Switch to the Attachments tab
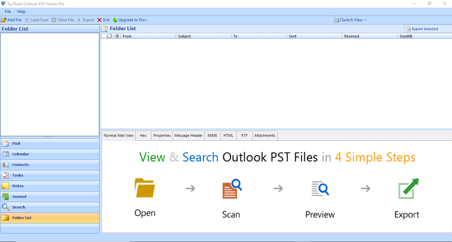 click(265, 135)
